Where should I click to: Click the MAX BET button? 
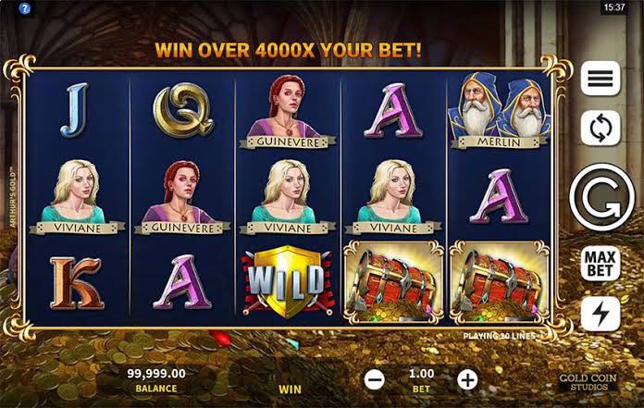pos(601,264)
